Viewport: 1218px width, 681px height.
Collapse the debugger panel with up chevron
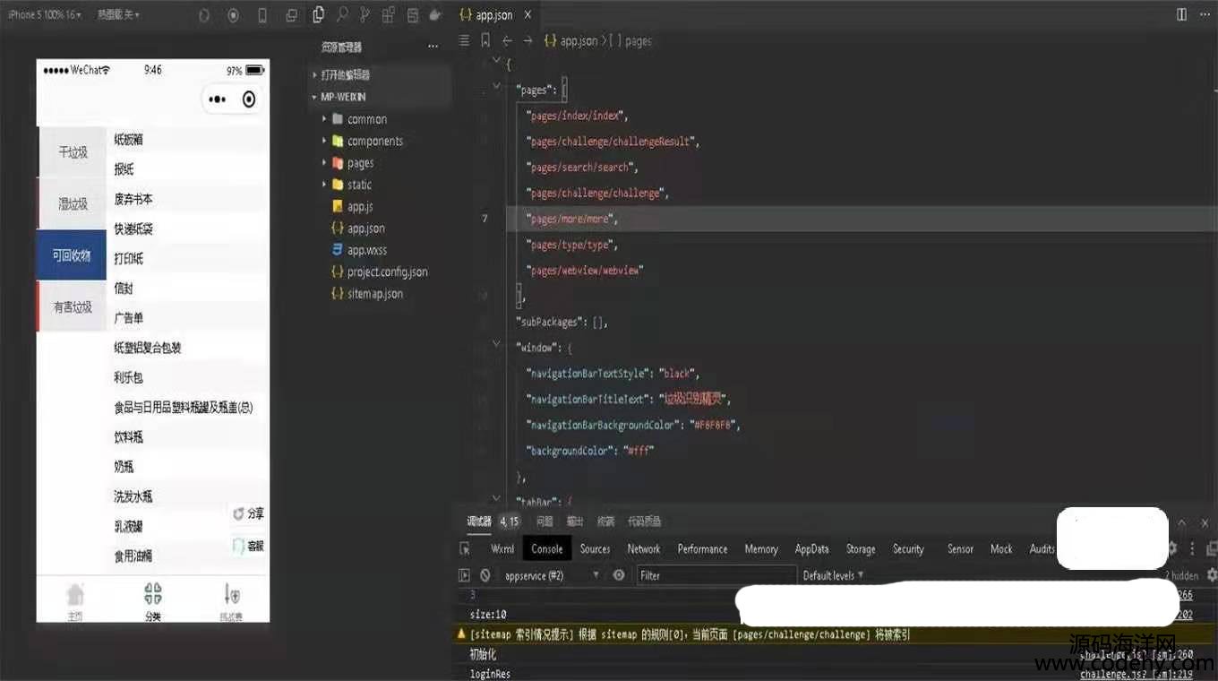tap(1181, 522)
